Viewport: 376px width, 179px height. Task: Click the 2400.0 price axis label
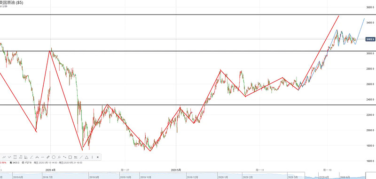coord(370,99)
